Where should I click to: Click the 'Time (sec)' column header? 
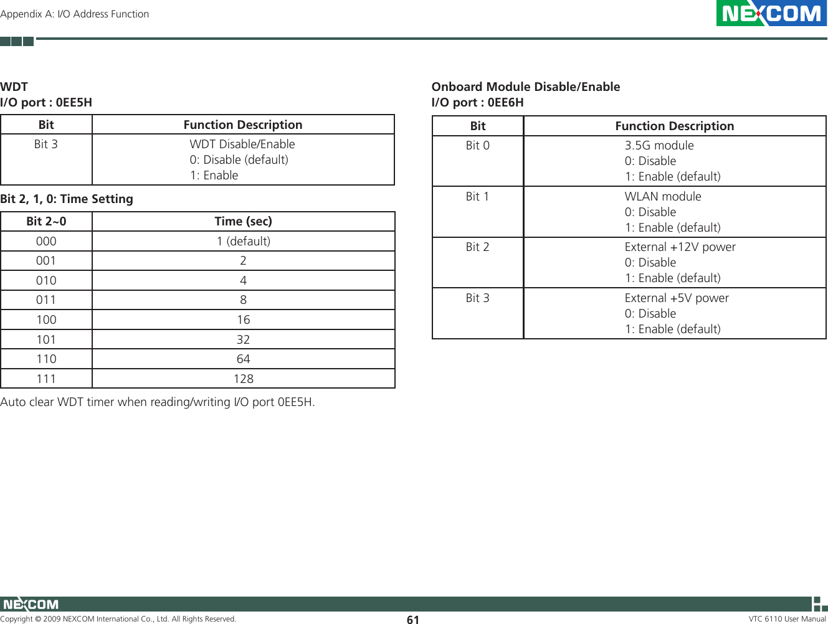click(x=244, y=221)
